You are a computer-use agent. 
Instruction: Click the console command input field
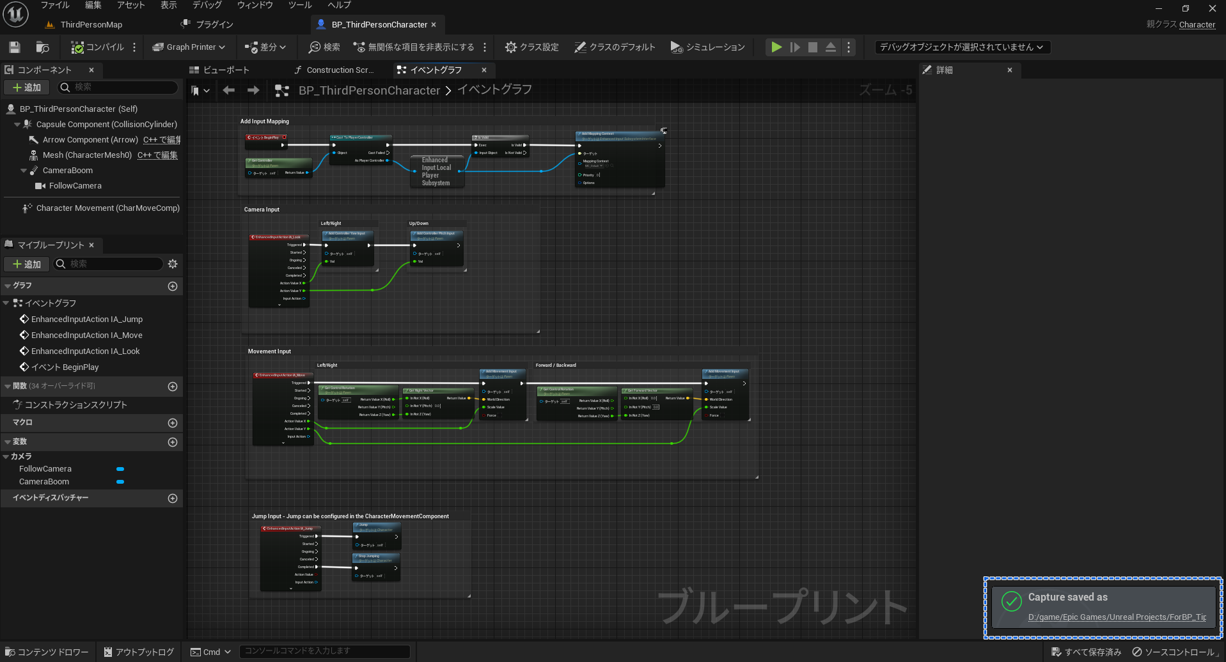coord(324,650)
